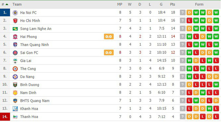221x123 pixels.
Task: Click the Ho Chi Minh team logo
Action: point(15,20)
